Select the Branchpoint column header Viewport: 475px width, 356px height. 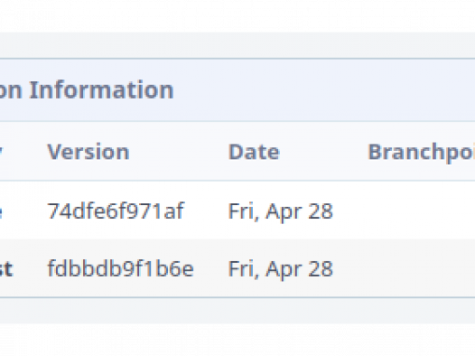pyautogui.click(x=422, y=152)
